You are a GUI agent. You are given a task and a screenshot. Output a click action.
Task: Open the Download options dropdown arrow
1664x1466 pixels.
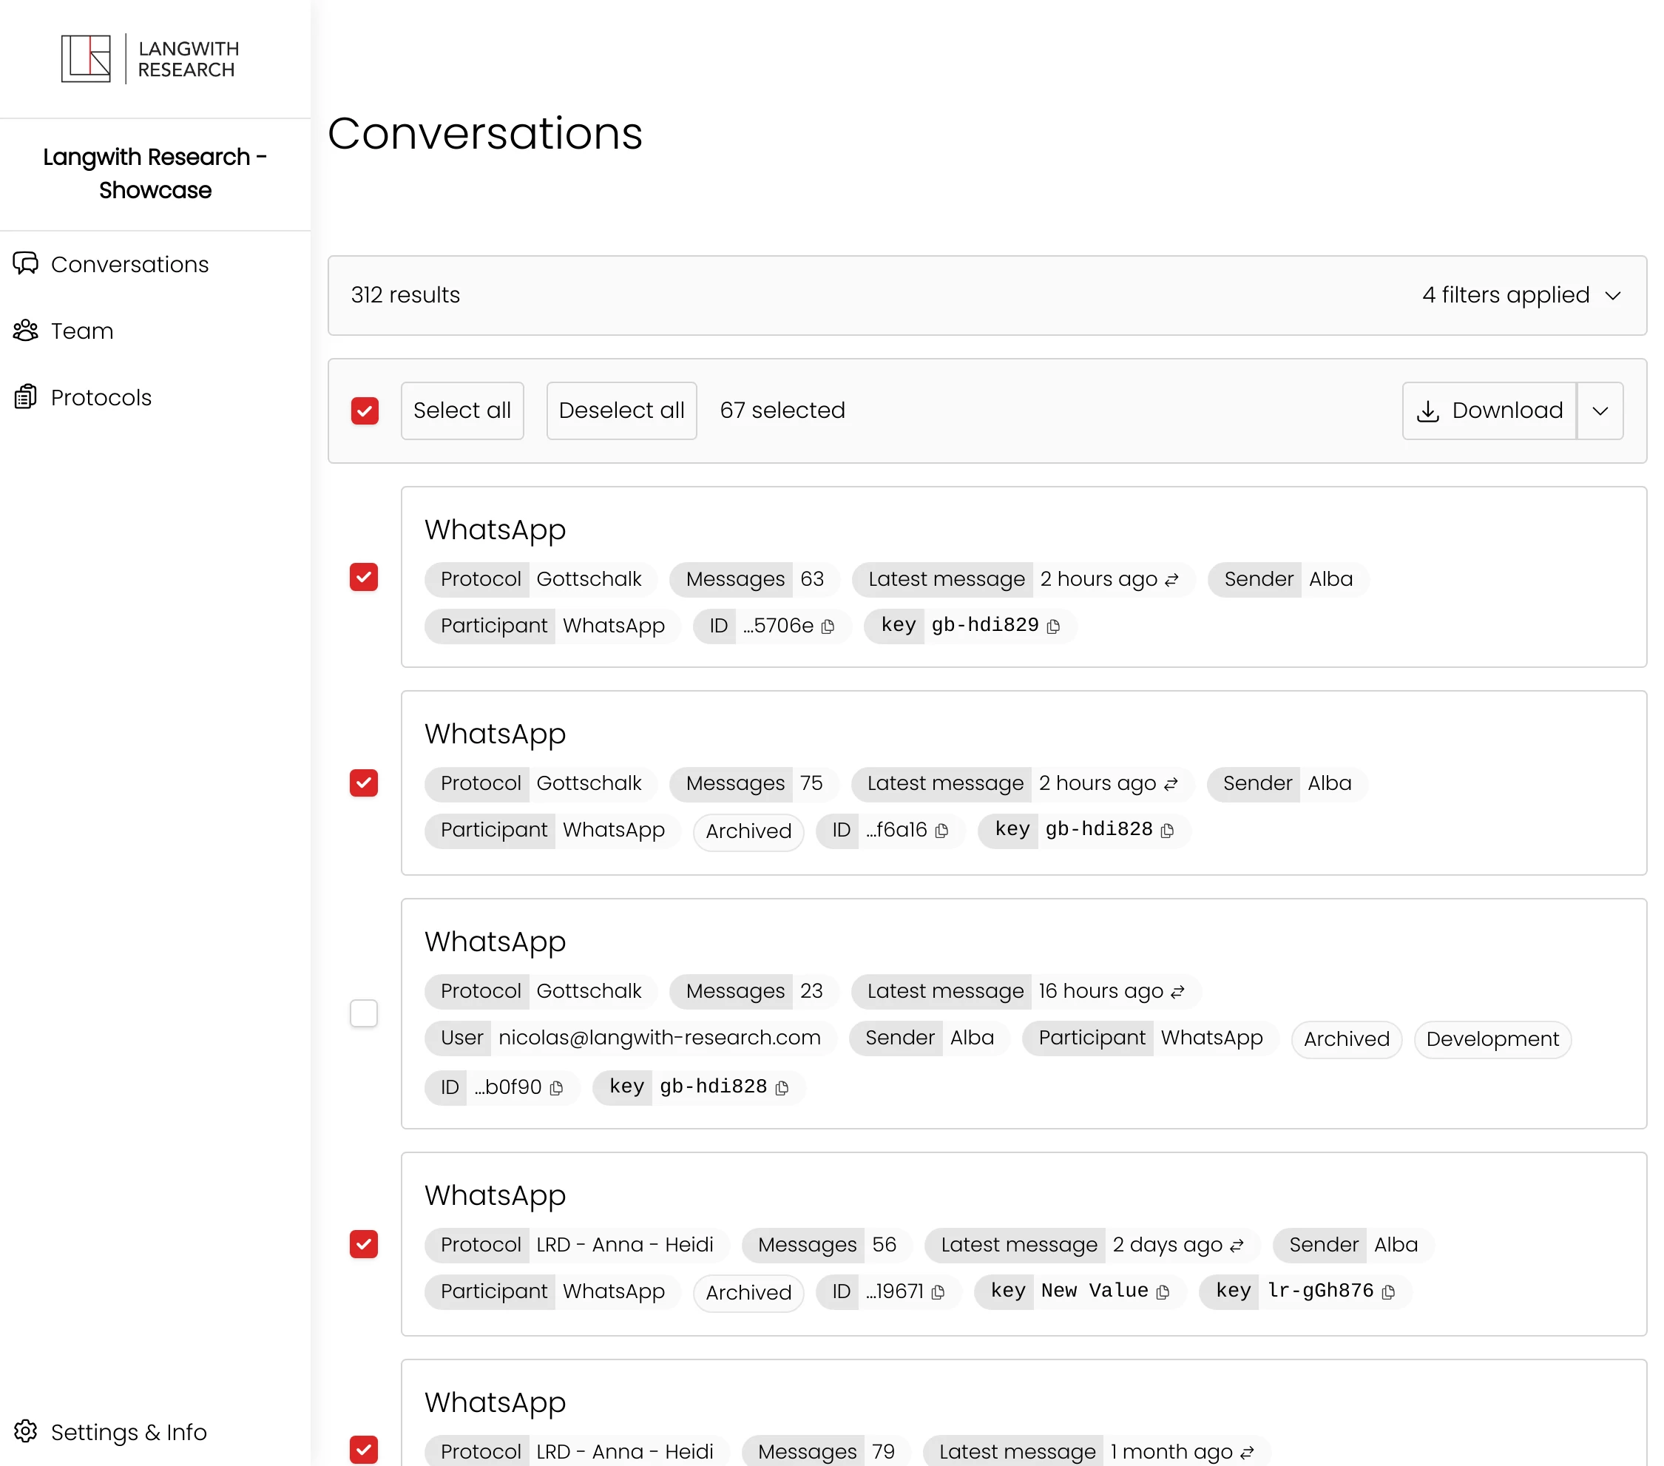pos(1600,411)
